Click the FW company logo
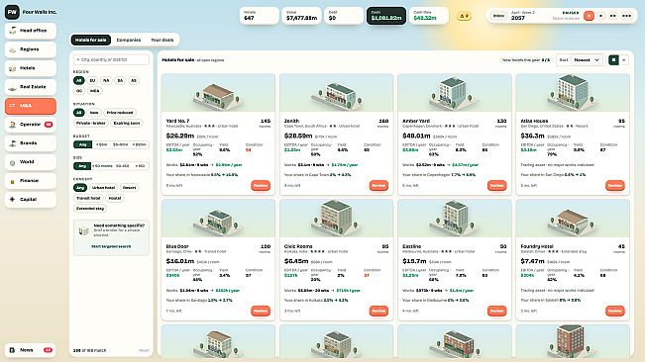 click(x=12, y=12)
